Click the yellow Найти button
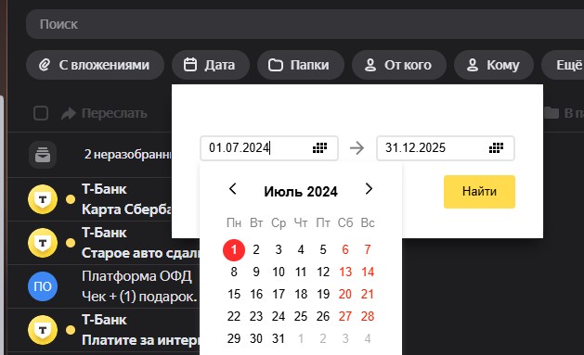584x355 pixels. tap(479, 192)
